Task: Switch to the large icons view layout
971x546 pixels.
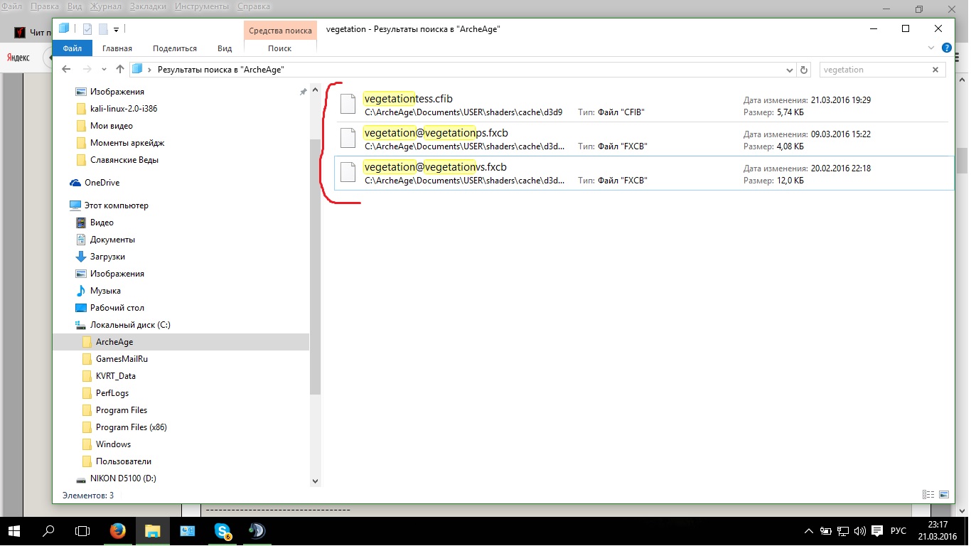Action: coord(944,495)
